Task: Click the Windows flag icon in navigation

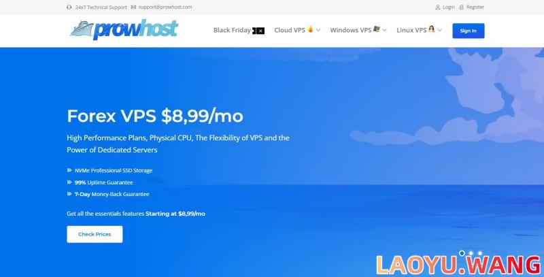Action: click(x=377, y=29)
